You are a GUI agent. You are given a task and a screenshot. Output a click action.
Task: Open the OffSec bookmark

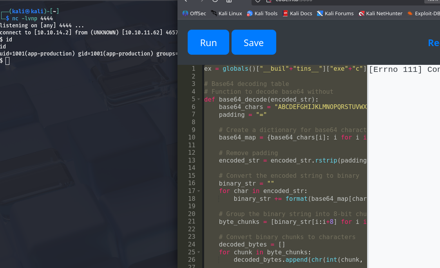click(x=194, y=13)
